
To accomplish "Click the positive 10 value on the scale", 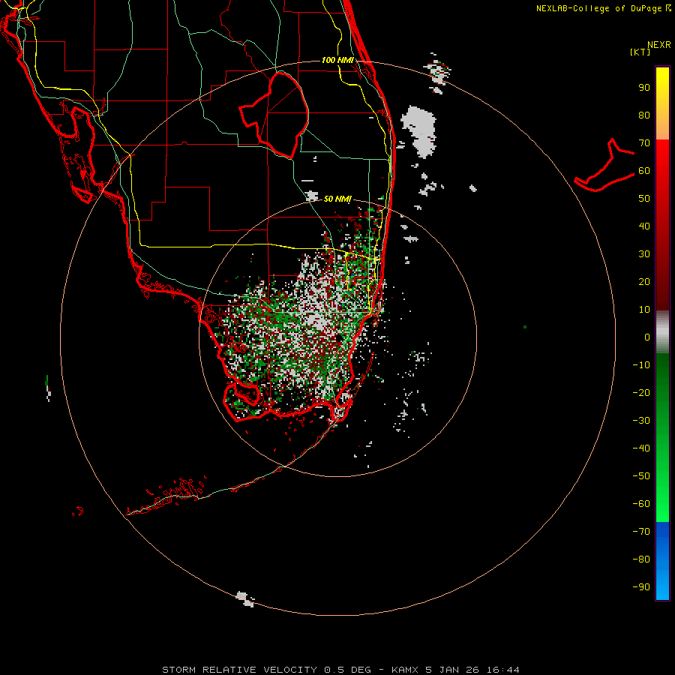I will pos(644,310).
